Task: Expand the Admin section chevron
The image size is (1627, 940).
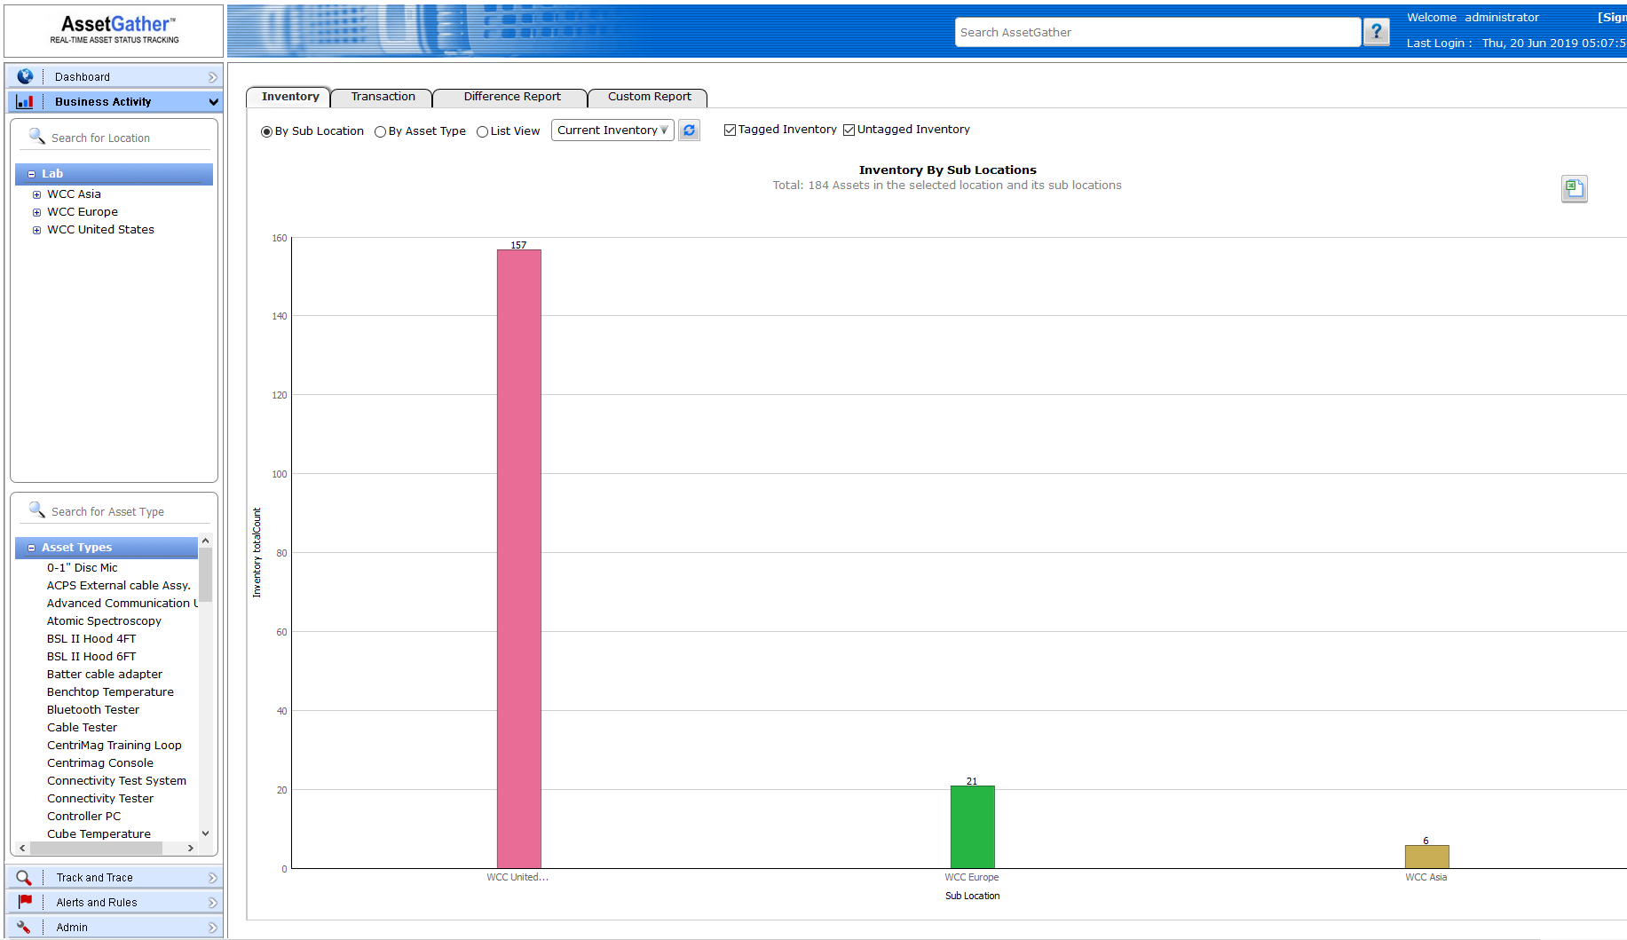Action: [x=212, y=928]
